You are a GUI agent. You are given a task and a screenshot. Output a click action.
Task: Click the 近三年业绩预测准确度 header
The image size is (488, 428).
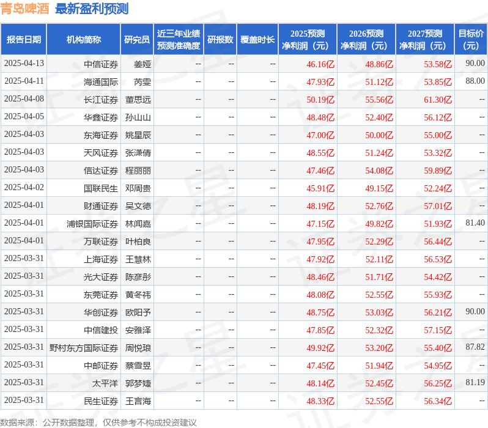tap(179, 40)
